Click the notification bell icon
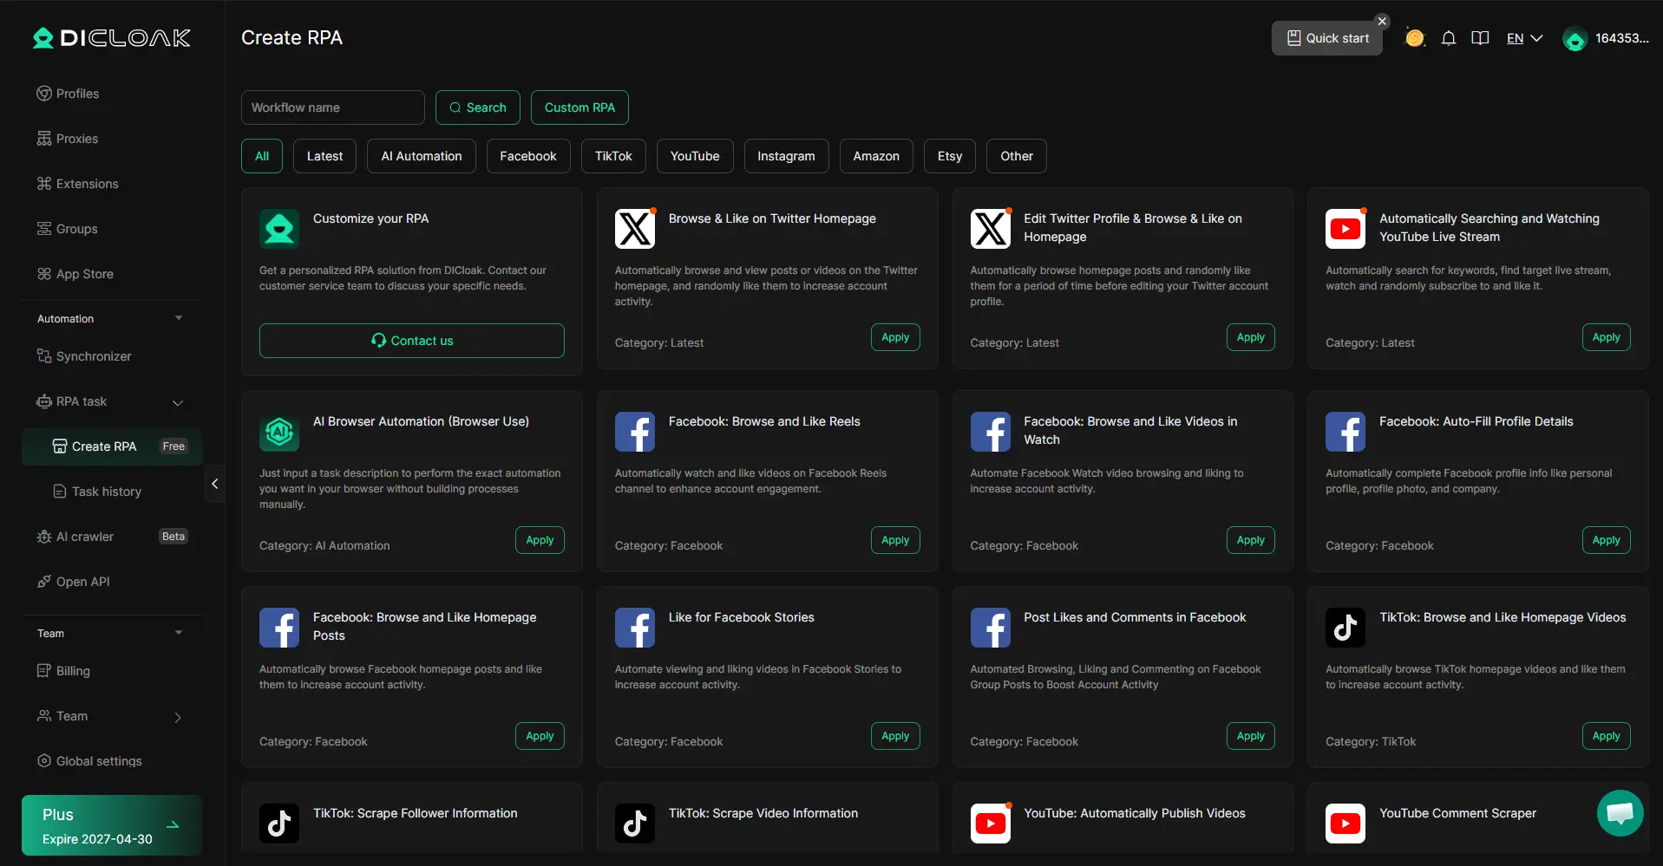 click(x=1448, y=38)
